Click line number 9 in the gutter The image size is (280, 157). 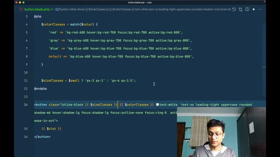(x=27, y=65)
